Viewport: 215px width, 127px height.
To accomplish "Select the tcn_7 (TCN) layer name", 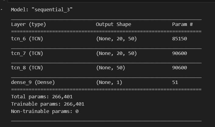I will (27, 53).
